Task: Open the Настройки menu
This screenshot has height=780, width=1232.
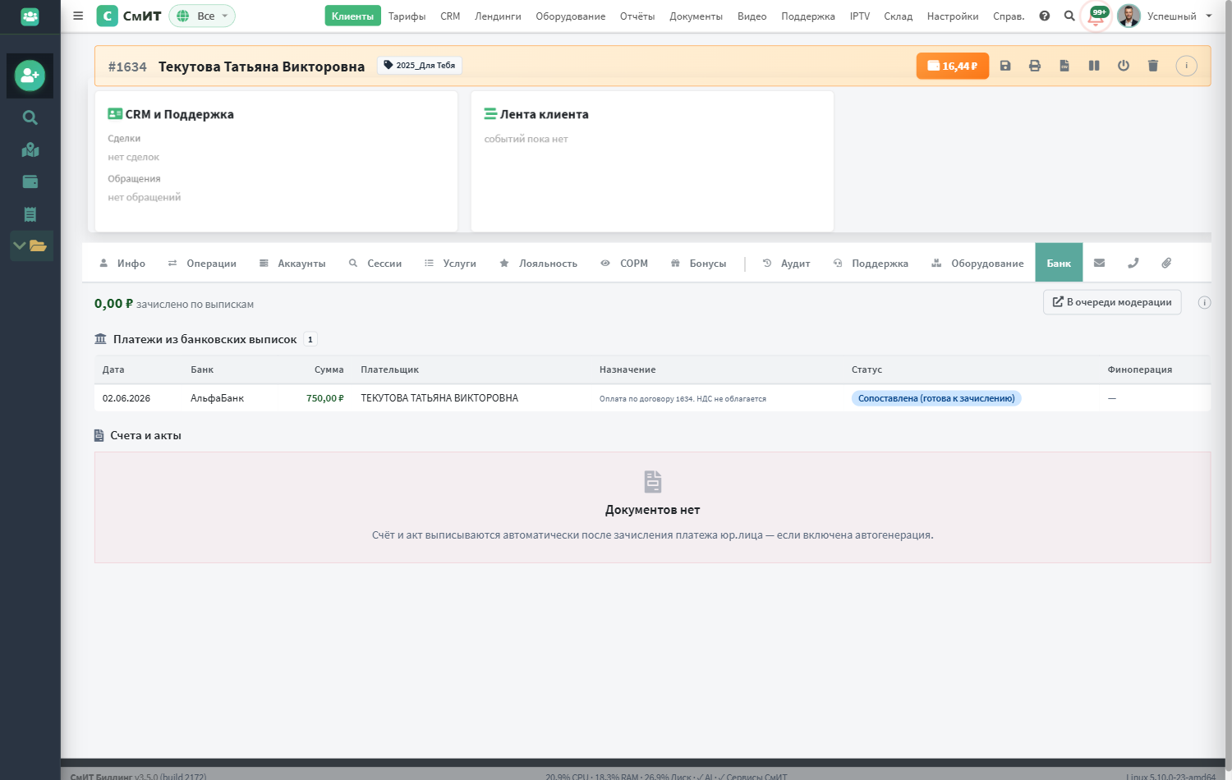Action: click(953, 16)
